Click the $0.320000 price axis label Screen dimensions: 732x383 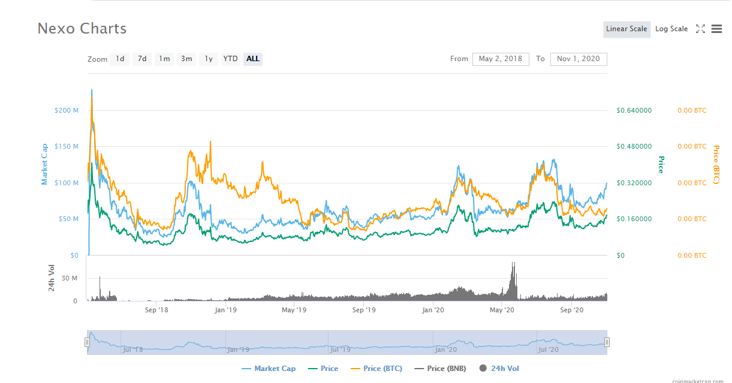[634, 183]
